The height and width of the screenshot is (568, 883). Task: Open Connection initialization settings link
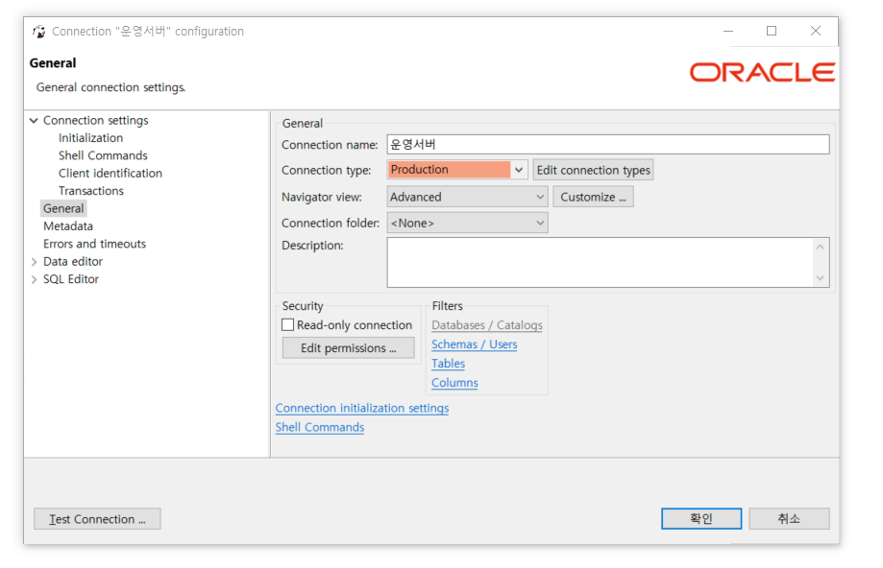[x=362, y=408]
